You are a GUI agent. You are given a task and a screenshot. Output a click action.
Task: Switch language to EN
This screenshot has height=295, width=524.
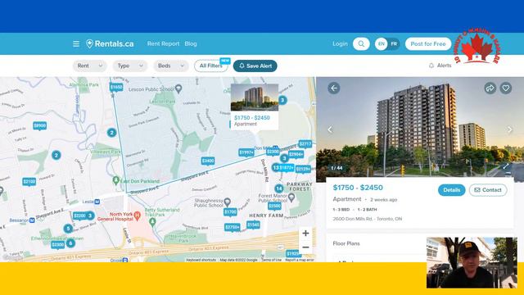pos(381,43)
